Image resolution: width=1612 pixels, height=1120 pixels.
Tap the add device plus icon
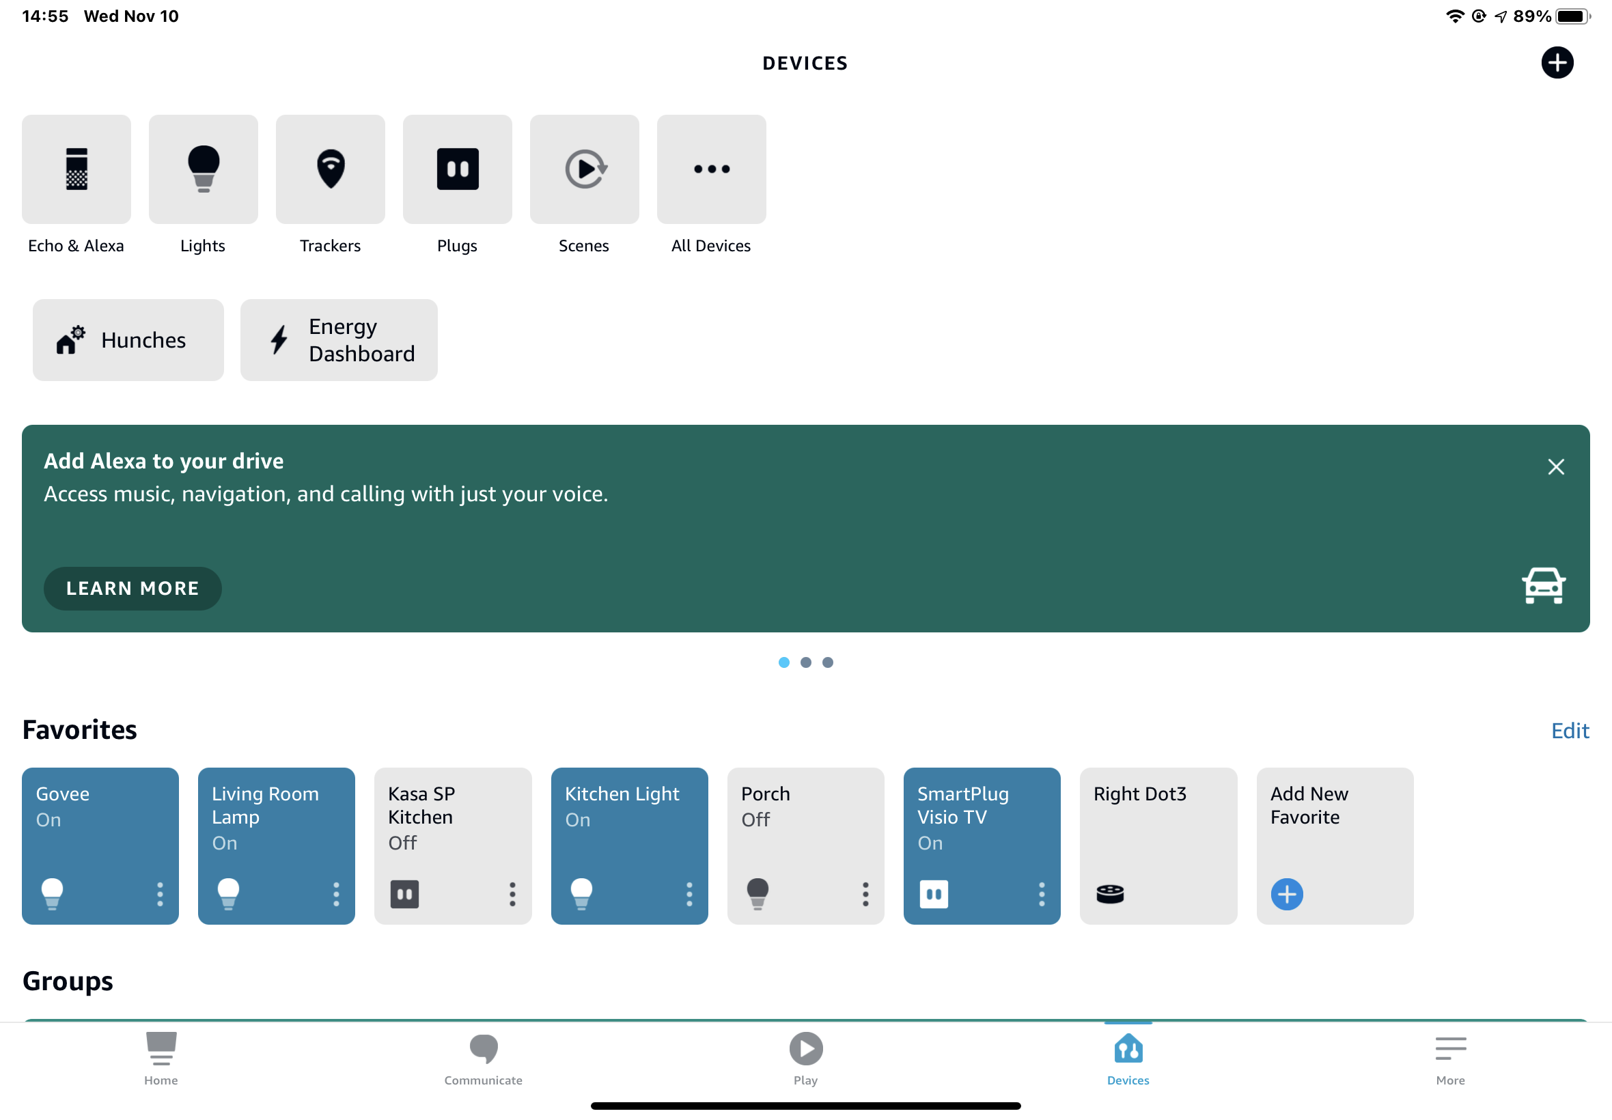(x=1557, y=63)
